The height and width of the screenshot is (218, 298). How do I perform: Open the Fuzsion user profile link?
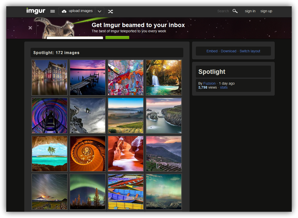tap(209, 83)
